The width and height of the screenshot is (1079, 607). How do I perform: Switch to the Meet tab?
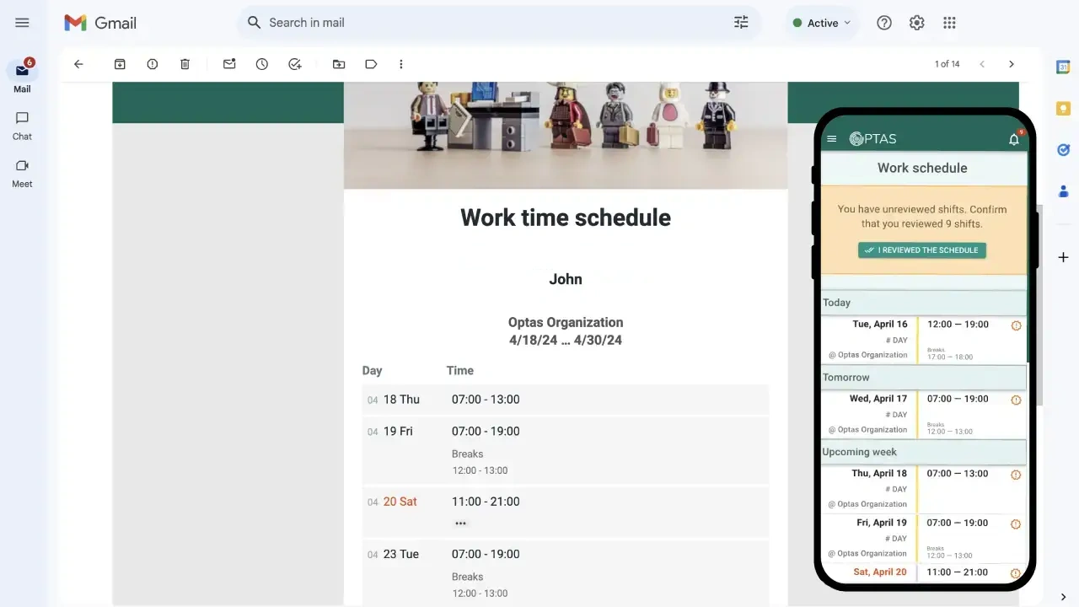[x=22, y=173]
